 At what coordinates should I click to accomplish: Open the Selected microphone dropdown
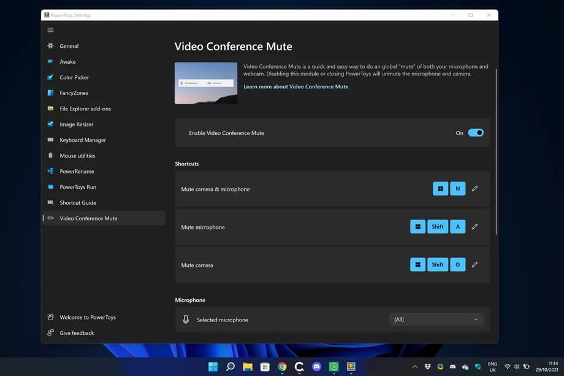(436, 320)
